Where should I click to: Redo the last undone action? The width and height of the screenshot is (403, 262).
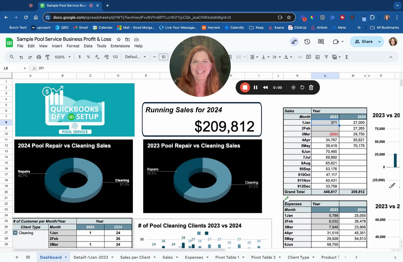tap(30, 57)
